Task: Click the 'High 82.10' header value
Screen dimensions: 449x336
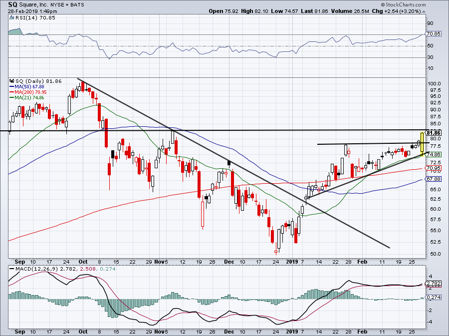Action: coord(254,11)
